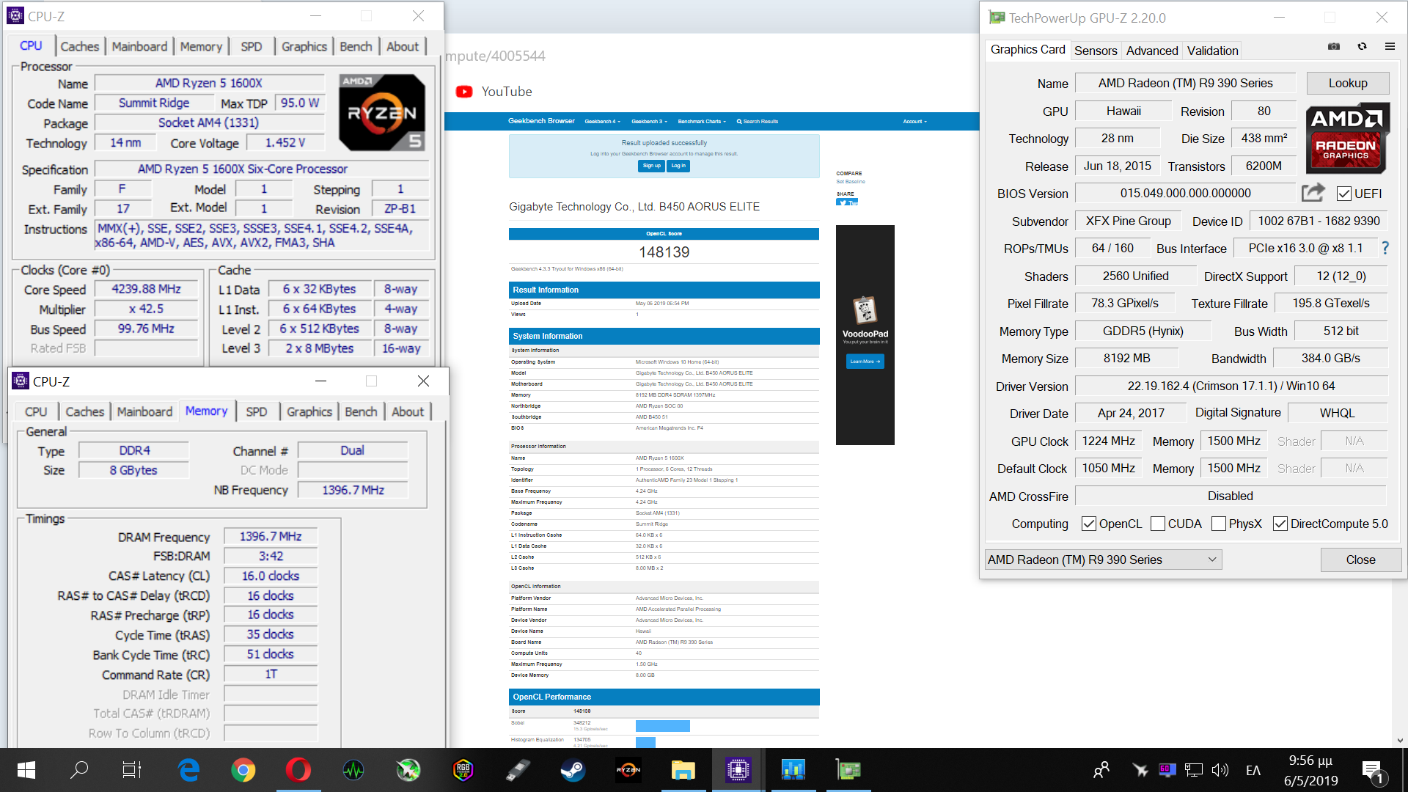Viewport: 1408px width, 792px height.
Task: Open the GPU-Z hamburger menu
Action: pos(1390,46)
